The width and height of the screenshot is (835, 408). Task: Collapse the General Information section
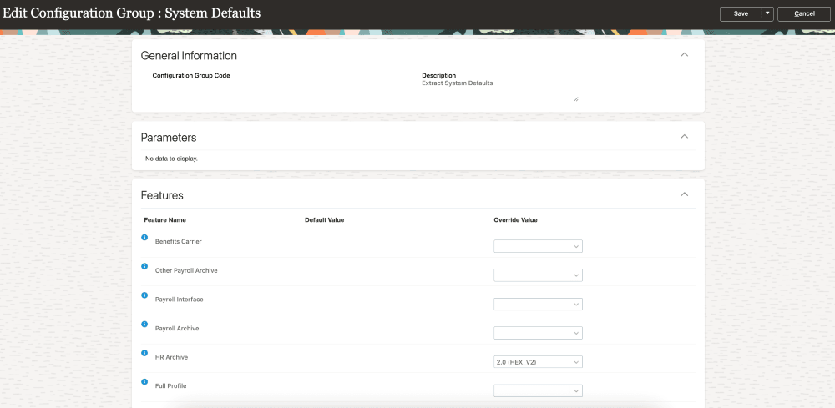[x=685, y=55]
